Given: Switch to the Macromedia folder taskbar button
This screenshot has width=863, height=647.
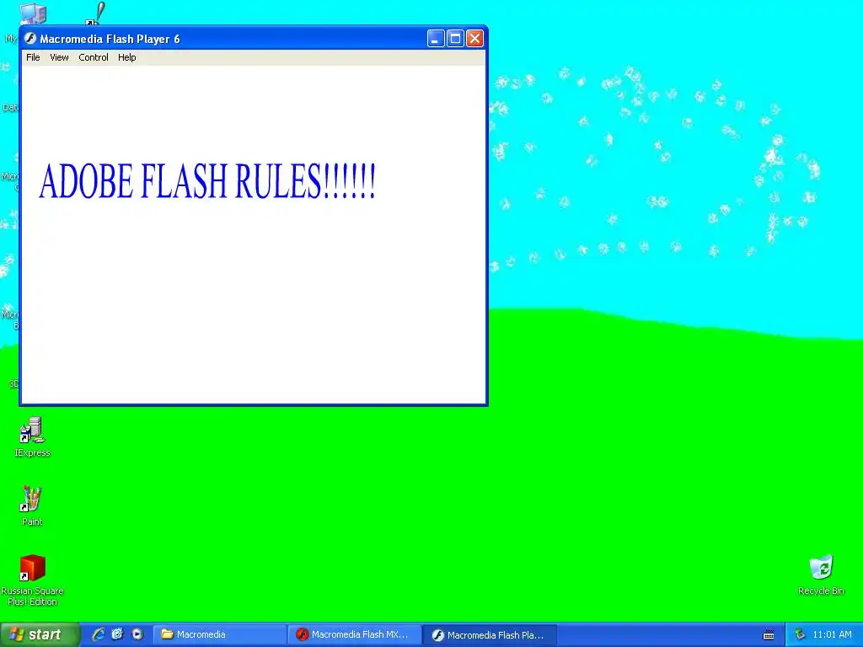Looking at the screenshot, I should point(219,634).
